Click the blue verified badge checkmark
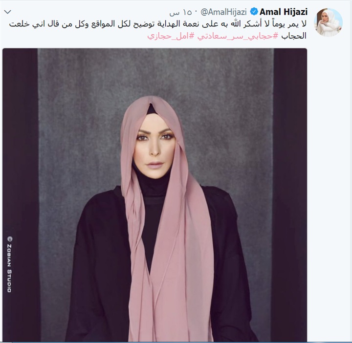This screenshot has height=343, width=352. [254, 12]
